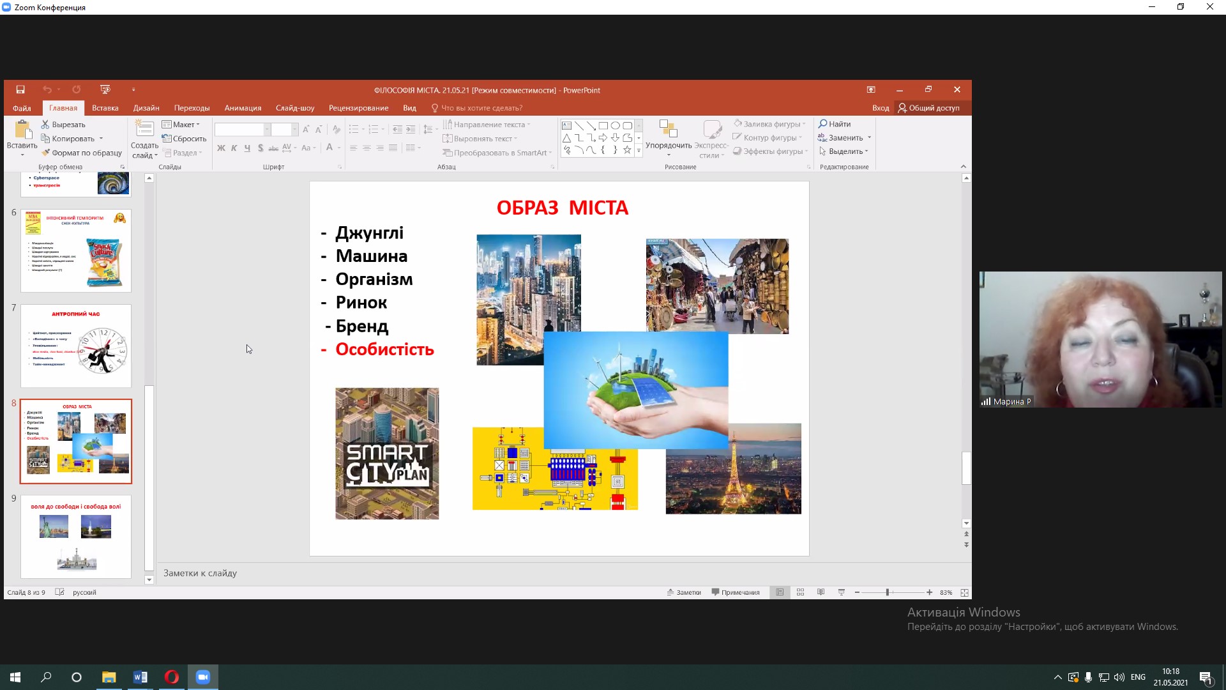Click the Cut (Вырезать) scissors icon
This screenshot has height=690, width=1226.
tap(45, 125)
